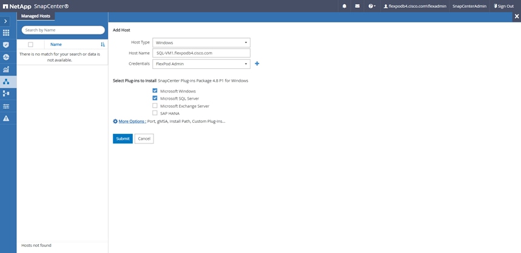Viewport: 521px width, 253px height.
Task: Click the 'Hosts not found' status text
Action: [x=36, y=245]
